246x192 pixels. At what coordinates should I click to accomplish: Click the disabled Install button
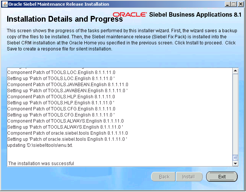(189, 176)
